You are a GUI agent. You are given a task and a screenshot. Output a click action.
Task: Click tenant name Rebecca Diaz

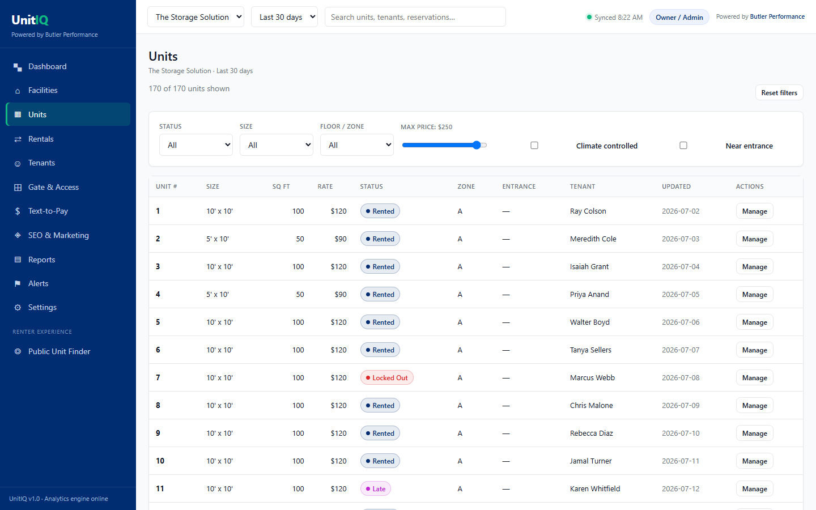pyautogui.click(x=592, y=433)
